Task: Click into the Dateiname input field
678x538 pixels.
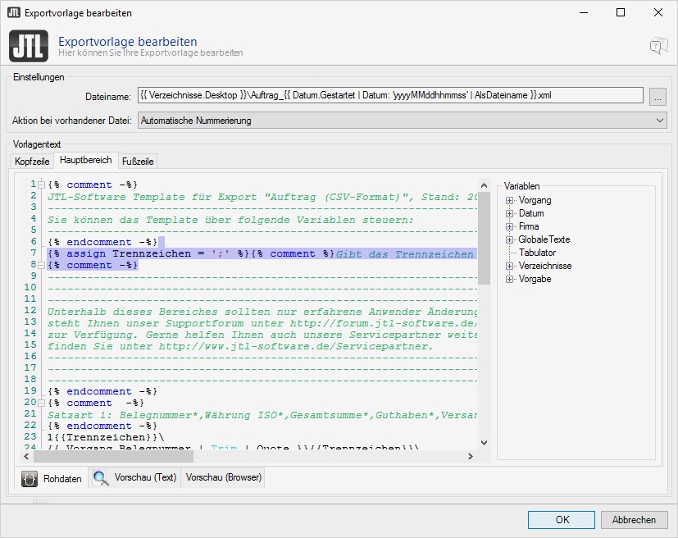Action: coord(389,95)
